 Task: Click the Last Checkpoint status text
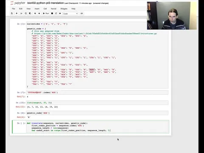point(78,3)
